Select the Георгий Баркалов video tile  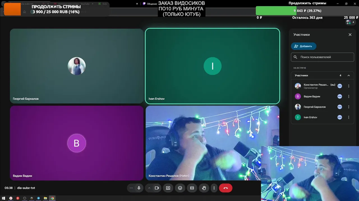77,66
